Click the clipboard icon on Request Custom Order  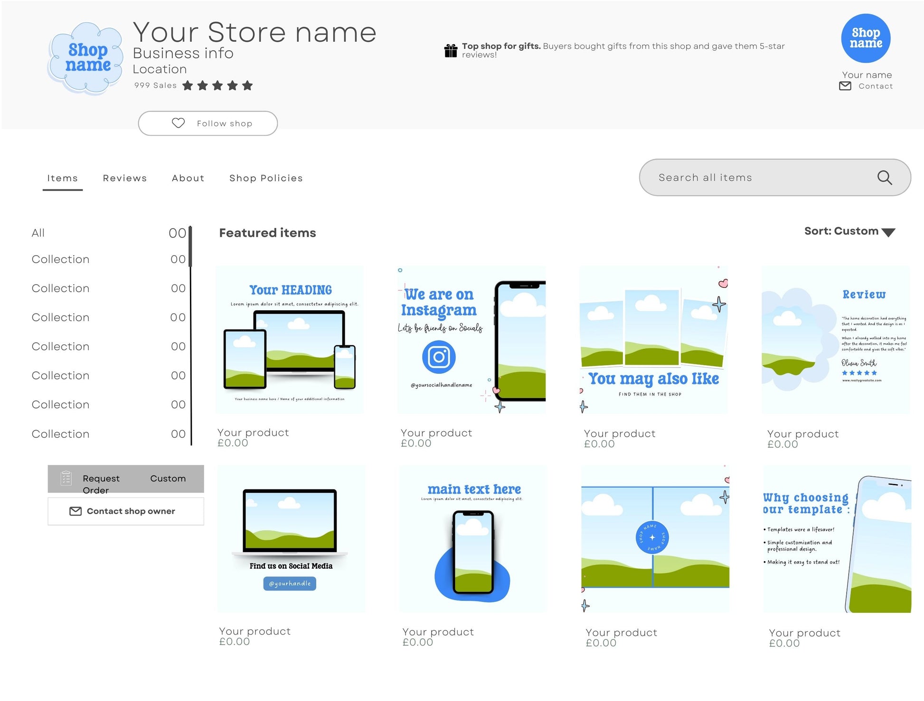click(x=66, y=478)
